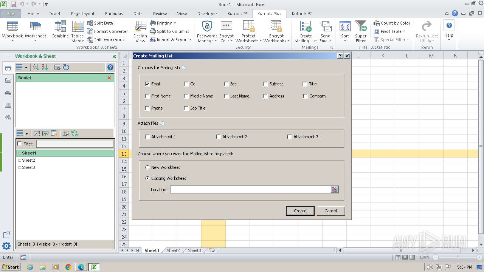Close Book1 with the red X
484x272 pixels.
[x=109, y=78]
